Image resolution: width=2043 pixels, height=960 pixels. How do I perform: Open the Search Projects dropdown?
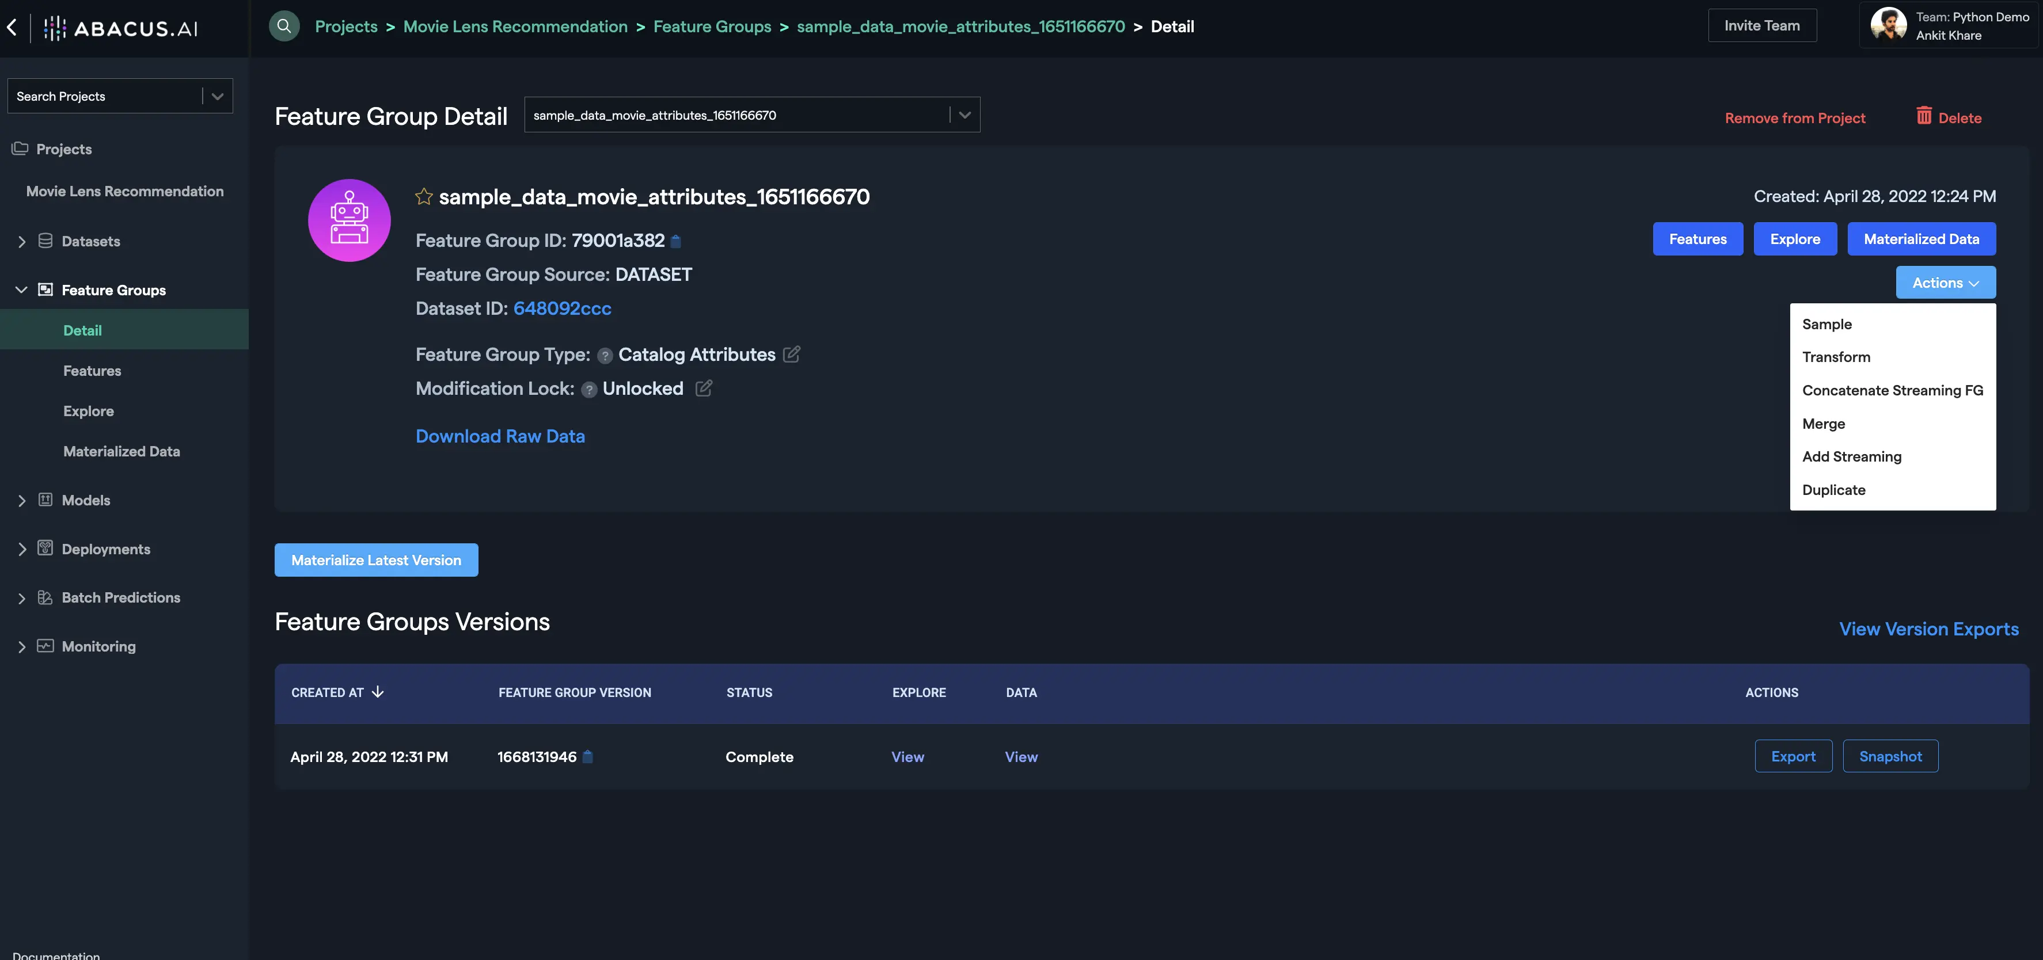click(217, 97)
